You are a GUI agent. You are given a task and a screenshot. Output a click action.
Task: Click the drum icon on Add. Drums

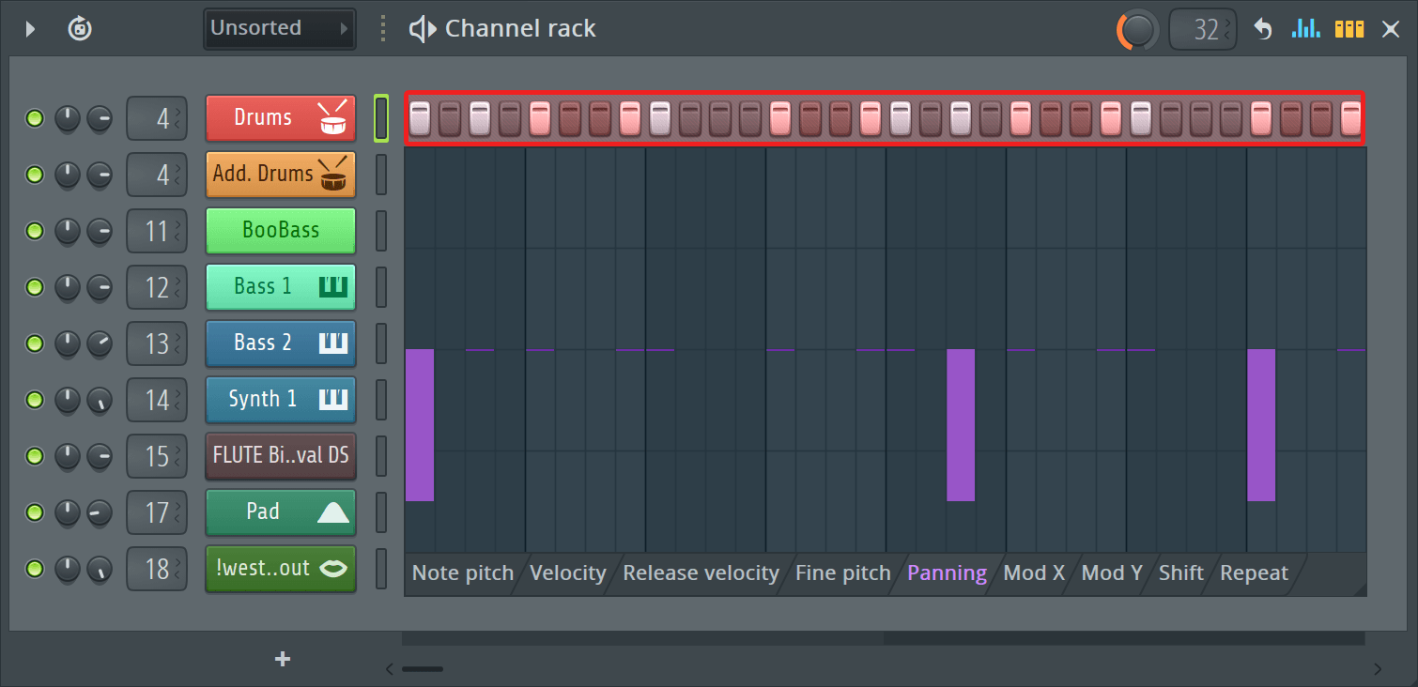tap(332, 174)
